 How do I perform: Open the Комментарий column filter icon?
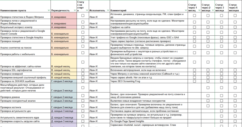185,11
